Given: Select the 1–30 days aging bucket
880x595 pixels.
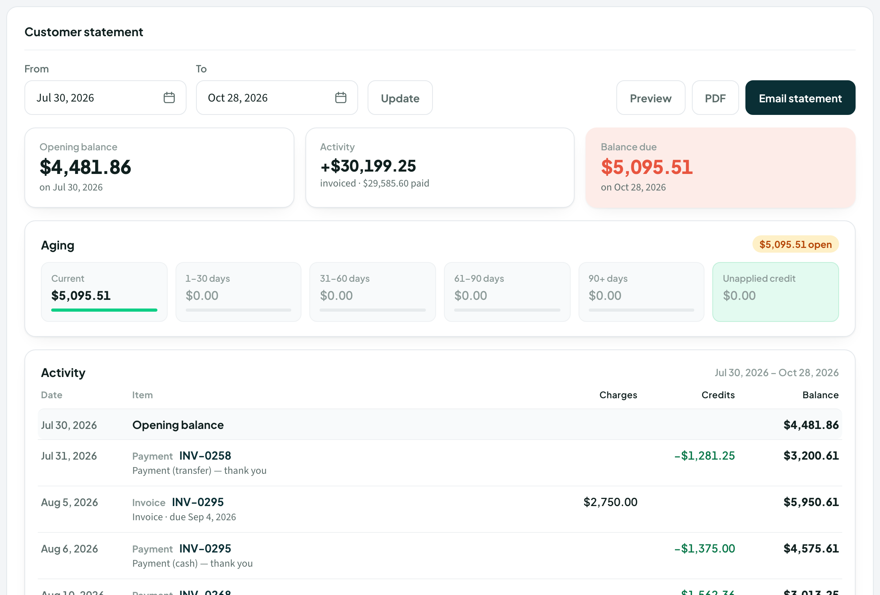Looking at the screenshot, I should (x=238, y=292).
